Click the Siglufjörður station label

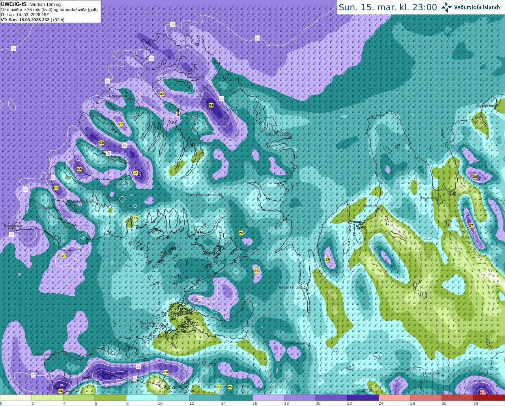[485, 106]
